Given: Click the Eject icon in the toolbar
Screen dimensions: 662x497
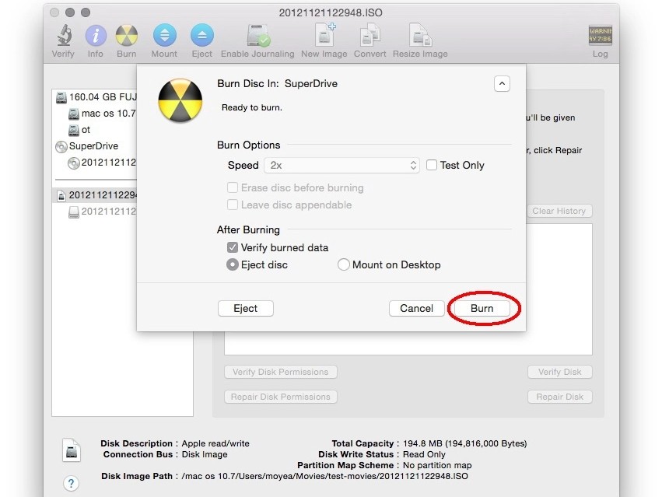Looking at the screenshot, I should 202,34.
